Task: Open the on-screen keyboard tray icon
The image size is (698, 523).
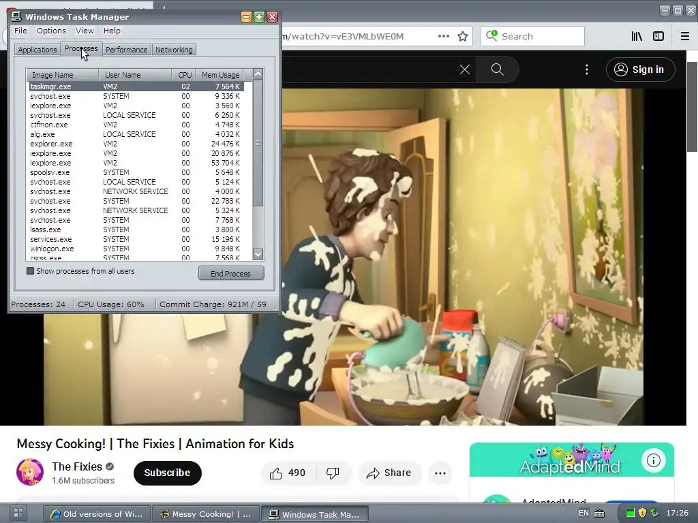Action: (x=600, y=513)
